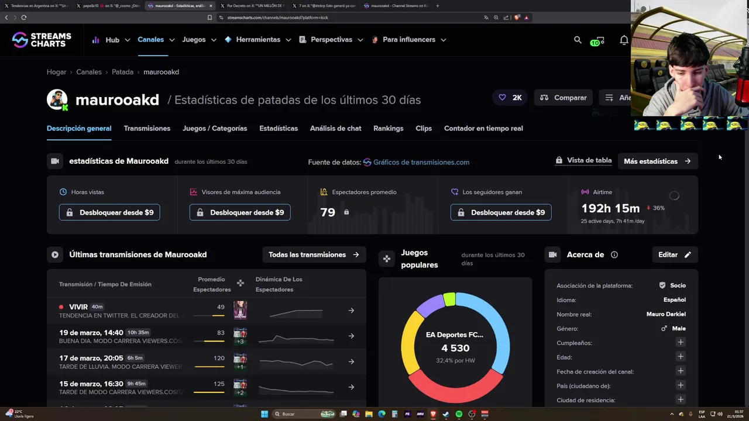The width and height of the screenshot is (749, 421).
Task: Open the Streams Charts home logo
Action: (42, 40)
